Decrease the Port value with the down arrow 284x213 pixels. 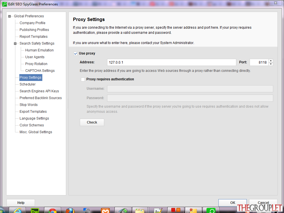pos(271,64)
